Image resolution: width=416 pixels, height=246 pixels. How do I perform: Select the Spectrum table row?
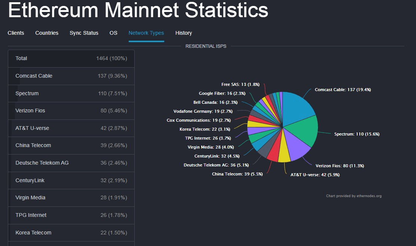click(x=71, y=93)
